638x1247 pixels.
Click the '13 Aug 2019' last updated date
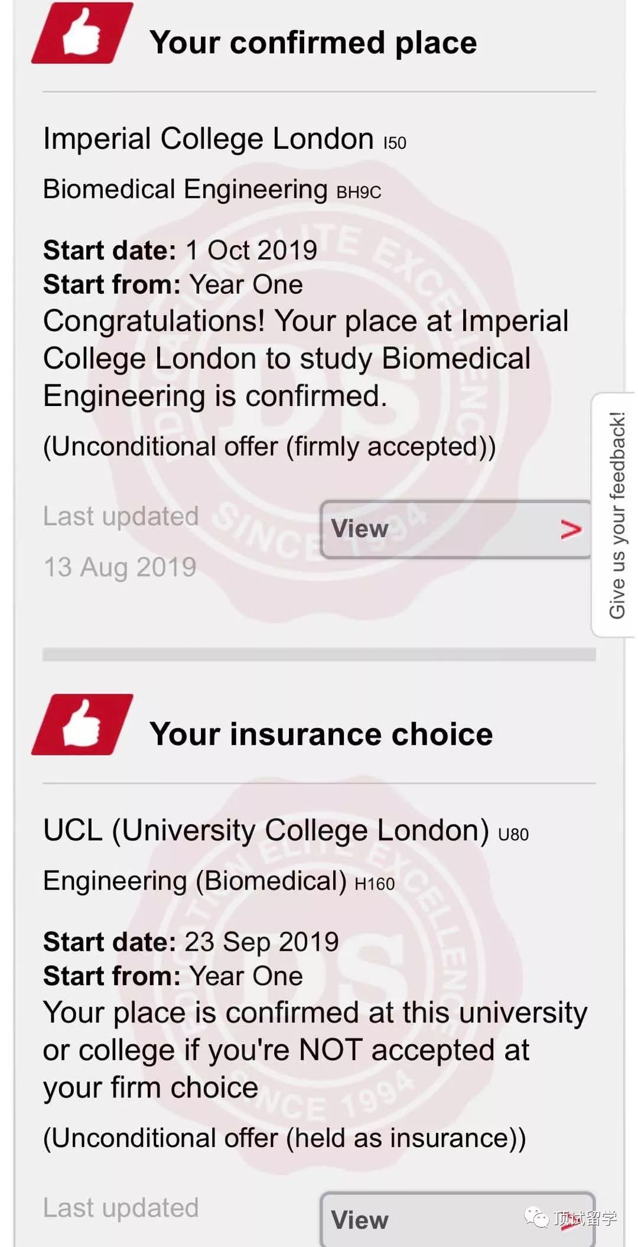(x=120, y=567)
